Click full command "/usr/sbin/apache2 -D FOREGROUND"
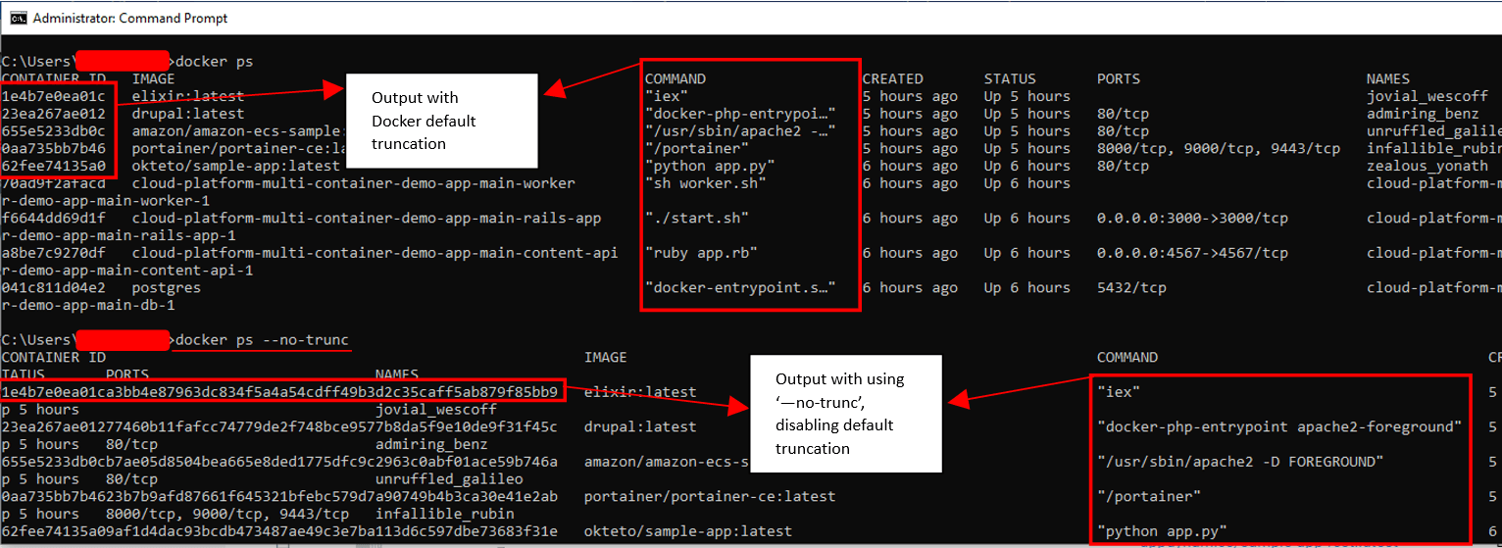The image size is (1502, 548). point(1240,462)
